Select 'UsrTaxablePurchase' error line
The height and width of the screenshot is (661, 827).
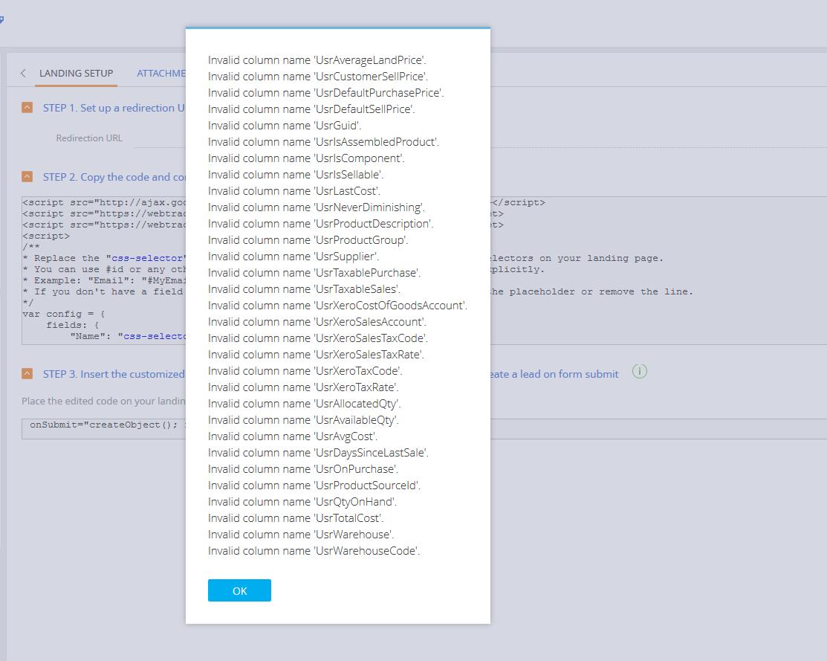click(314, 273)
